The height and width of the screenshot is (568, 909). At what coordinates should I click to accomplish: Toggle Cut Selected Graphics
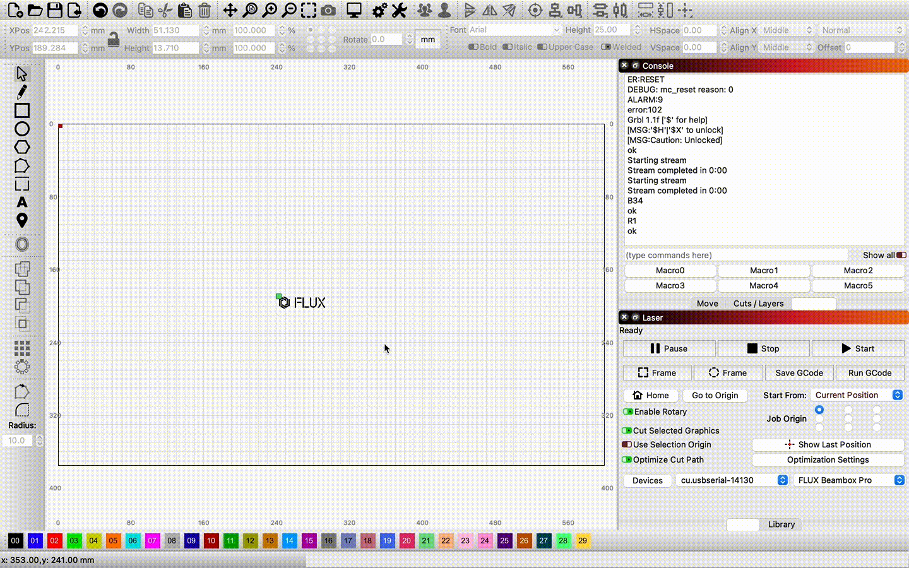click(x=627, y=430)
